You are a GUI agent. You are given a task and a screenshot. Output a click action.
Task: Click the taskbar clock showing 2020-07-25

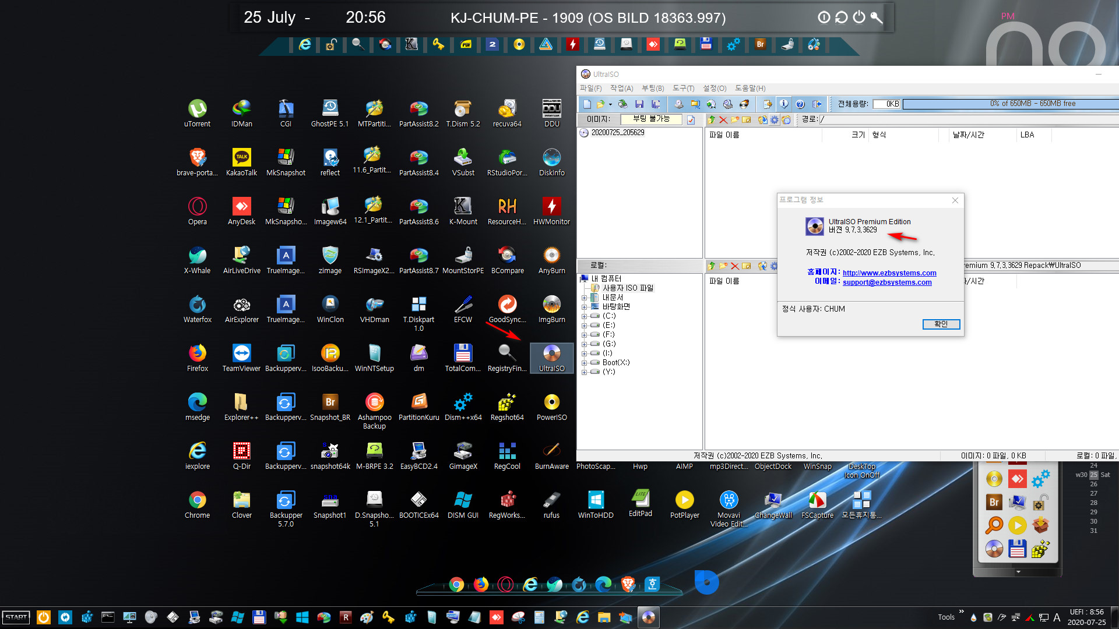[x=1086, y=617]
